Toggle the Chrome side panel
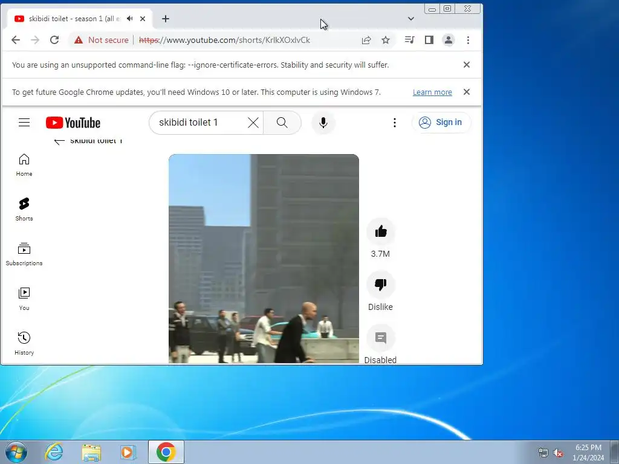The width and height of the screenshot is (619, 464). point(429,40)
